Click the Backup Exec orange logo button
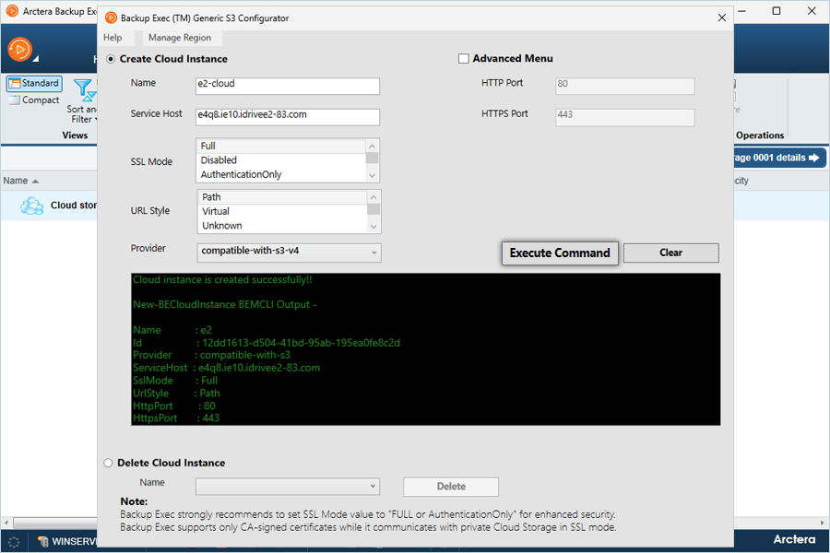The width and height of the screenshot is (830, 553). point(19,49)
